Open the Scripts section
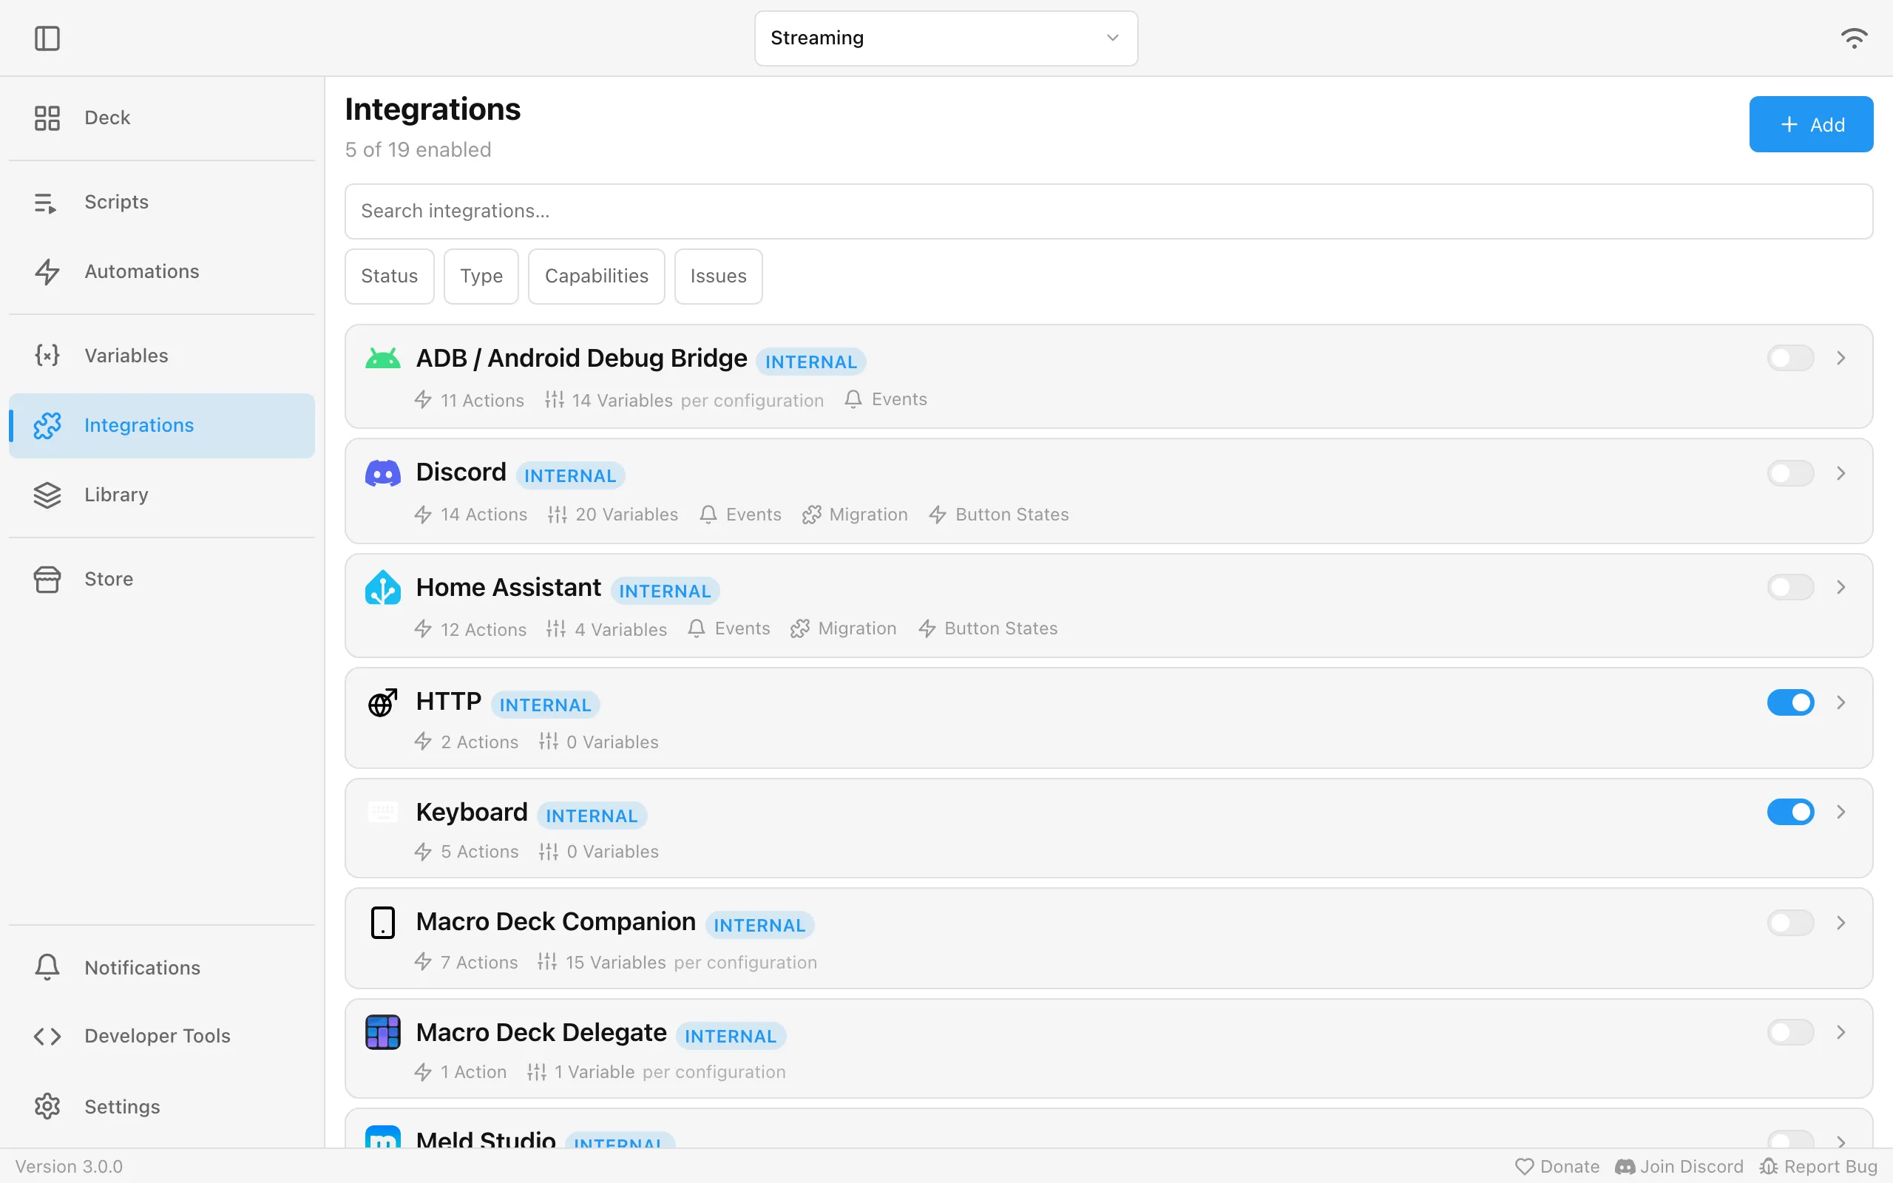The image size is (1893, 1183). 162,203
